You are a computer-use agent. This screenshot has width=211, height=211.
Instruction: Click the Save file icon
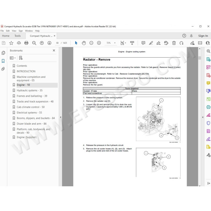tap(4, 43)
